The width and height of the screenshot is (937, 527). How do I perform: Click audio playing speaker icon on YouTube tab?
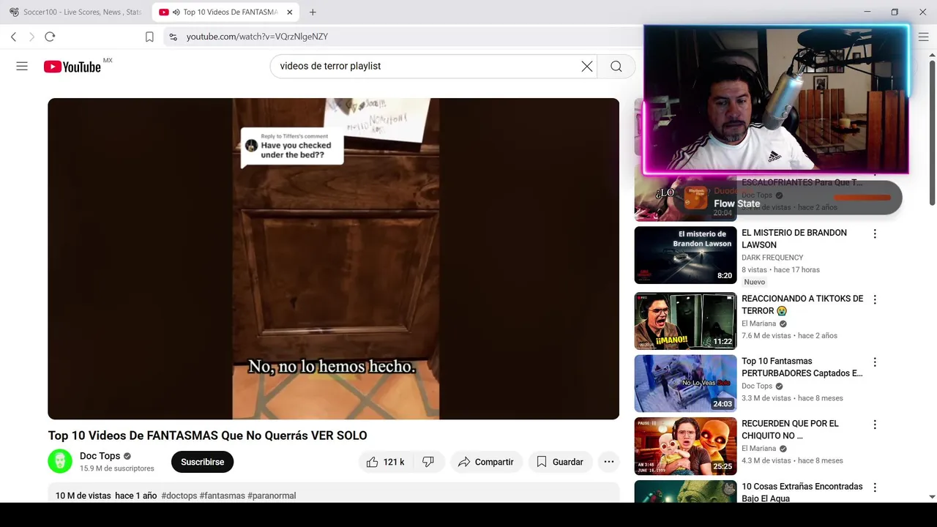click(176, 12)
